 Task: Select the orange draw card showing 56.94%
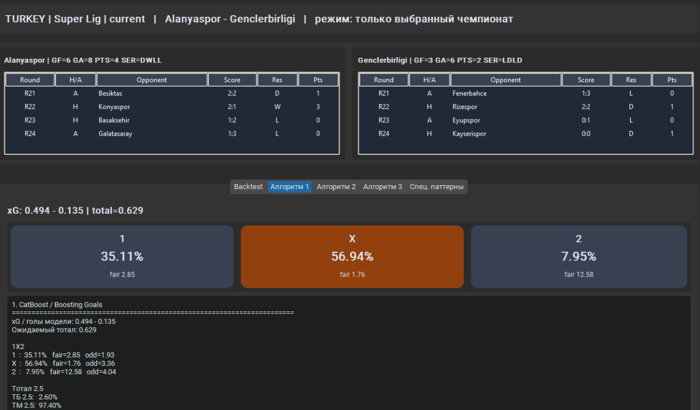click(352, 256)
